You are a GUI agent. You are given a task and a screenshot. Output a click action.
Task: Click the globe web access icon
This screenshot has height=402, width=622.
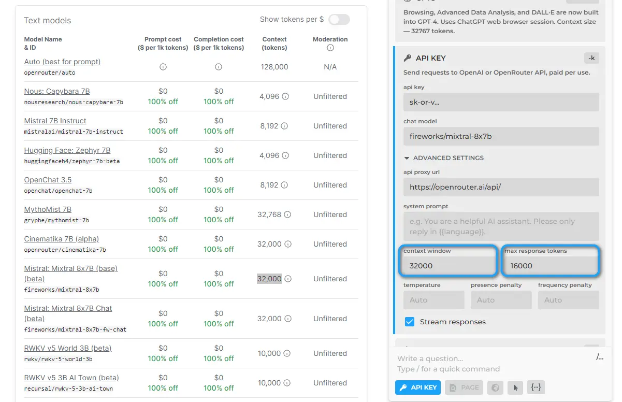[496, 387]
